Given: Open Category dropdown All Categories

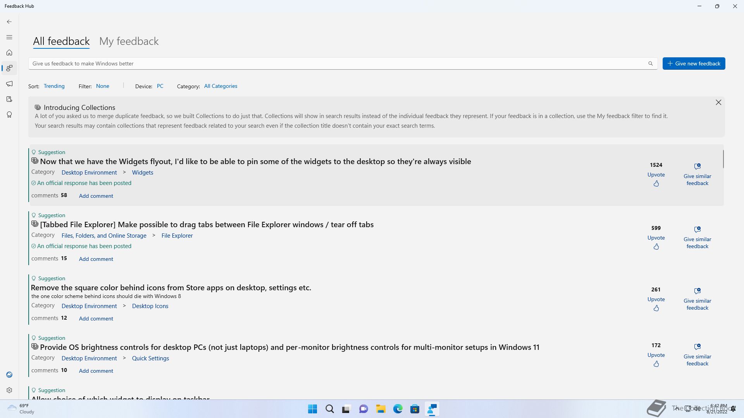Looking at the screenshot, I should [220, 86].
